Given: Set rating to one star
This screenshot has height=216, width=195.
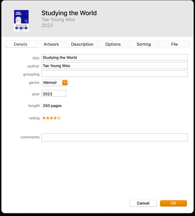Looking at the screenshot, I should tap(44, 118).
